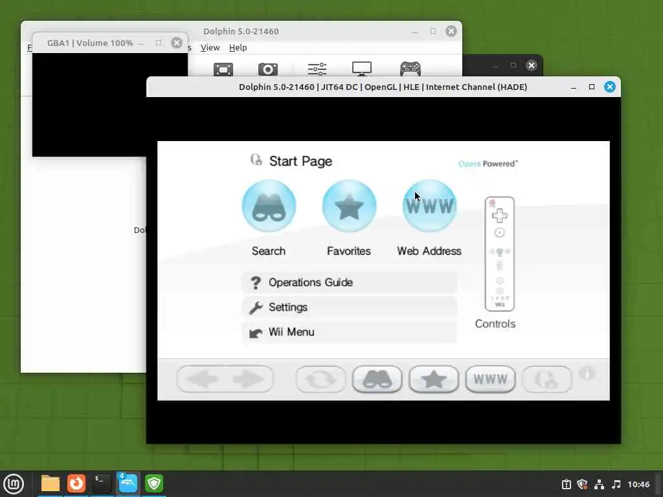
Task: Open the Files folder icon in taskbar
Action: click(51, 483)
